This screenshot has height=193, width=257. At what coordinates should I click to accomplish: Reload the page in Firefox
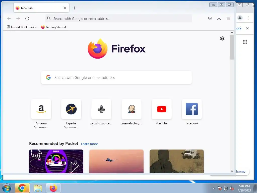(x=27, y=19)
